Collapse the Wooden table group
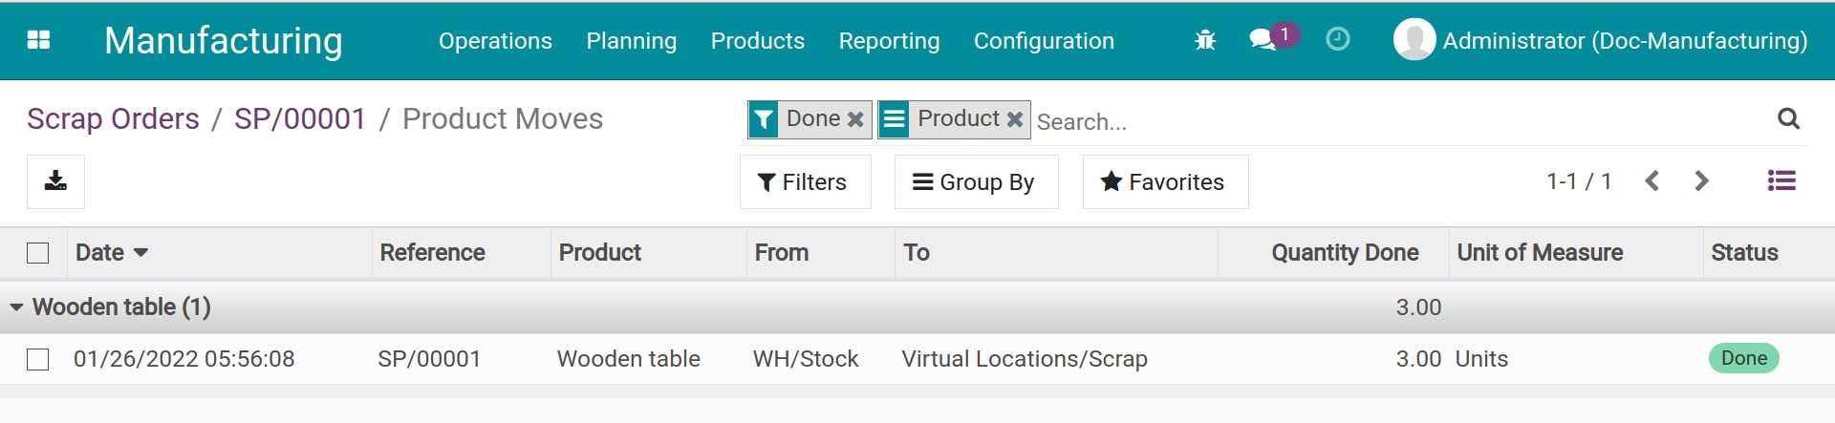This screenshot has height=423, width=1835. click(16, 307)
